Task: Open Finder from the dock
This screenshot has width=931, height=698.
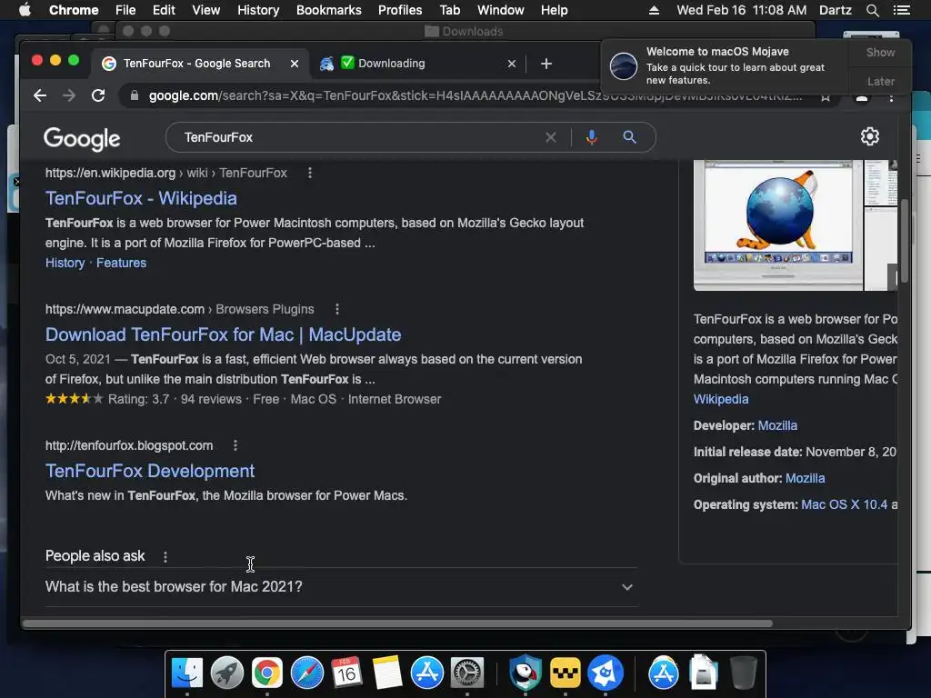Action: (x=187, y=673)
